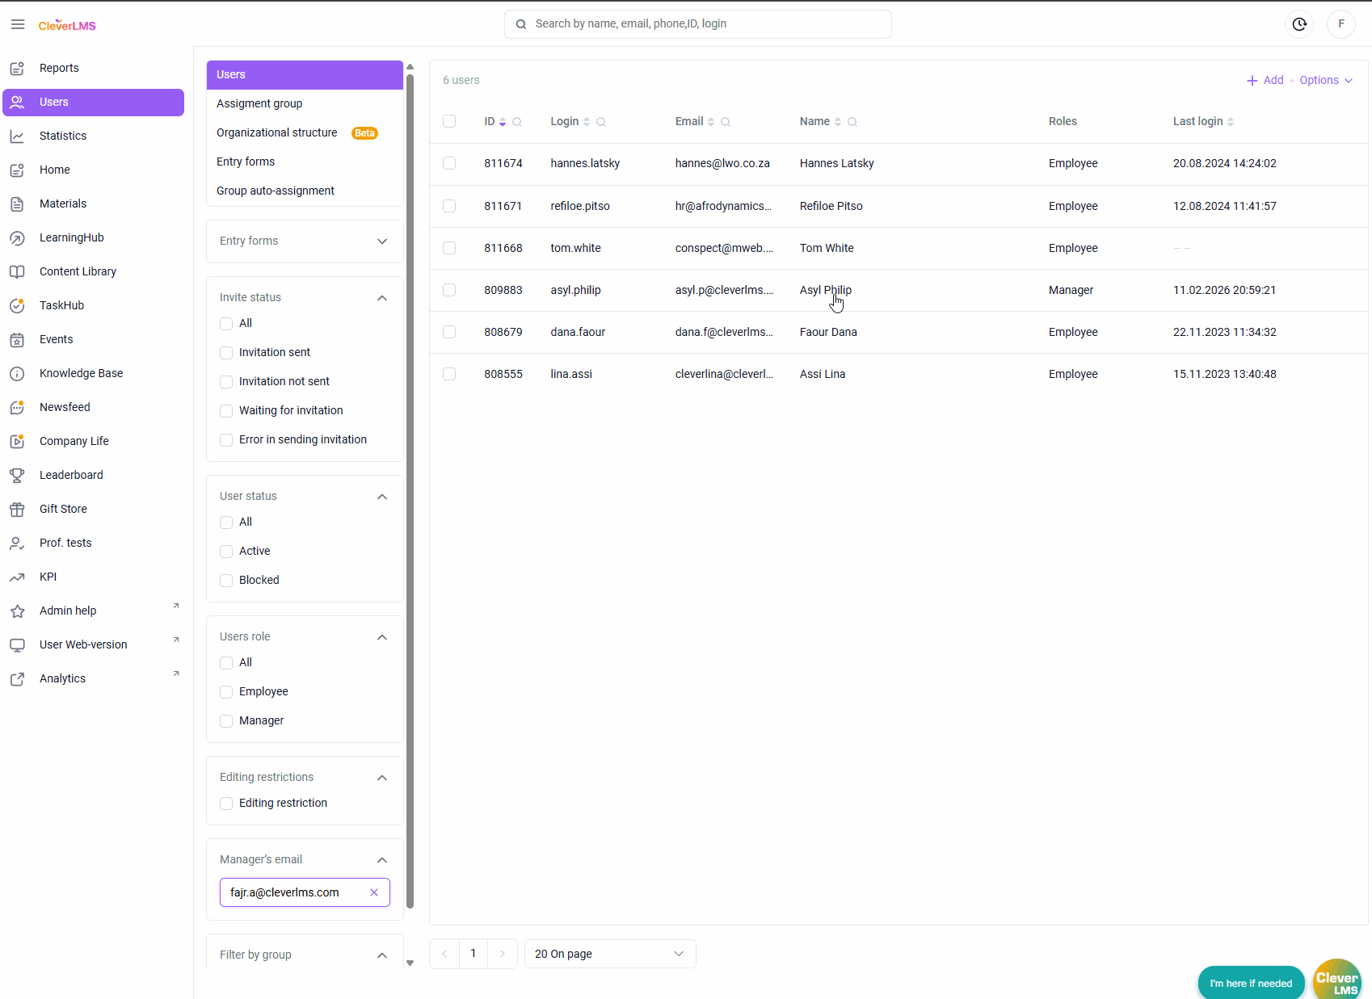This screenshot has width=1372, height=999.
Task: Enable the Blocked user status filter
Action: pos(226,581)
